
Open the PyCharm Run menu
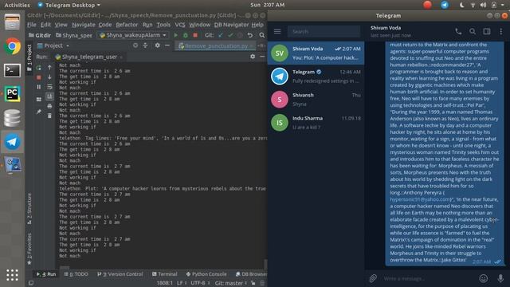(x=147, y=25)
